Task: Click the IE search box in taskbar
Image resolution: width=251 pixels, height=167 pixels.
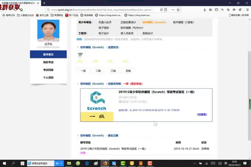Action: [41, 163]
